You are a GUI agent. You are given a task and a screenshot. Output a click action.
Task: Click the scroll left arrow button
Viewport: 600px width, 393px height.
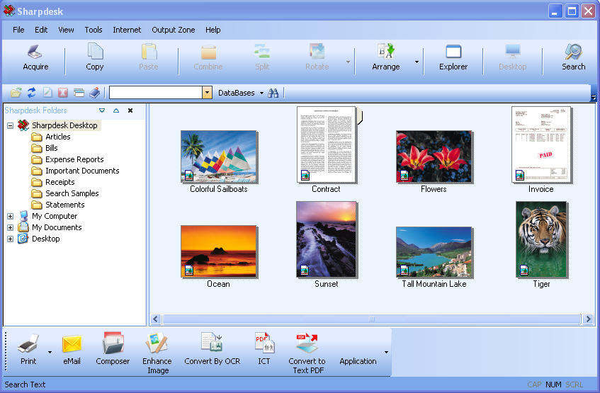(x=155, y=319)
